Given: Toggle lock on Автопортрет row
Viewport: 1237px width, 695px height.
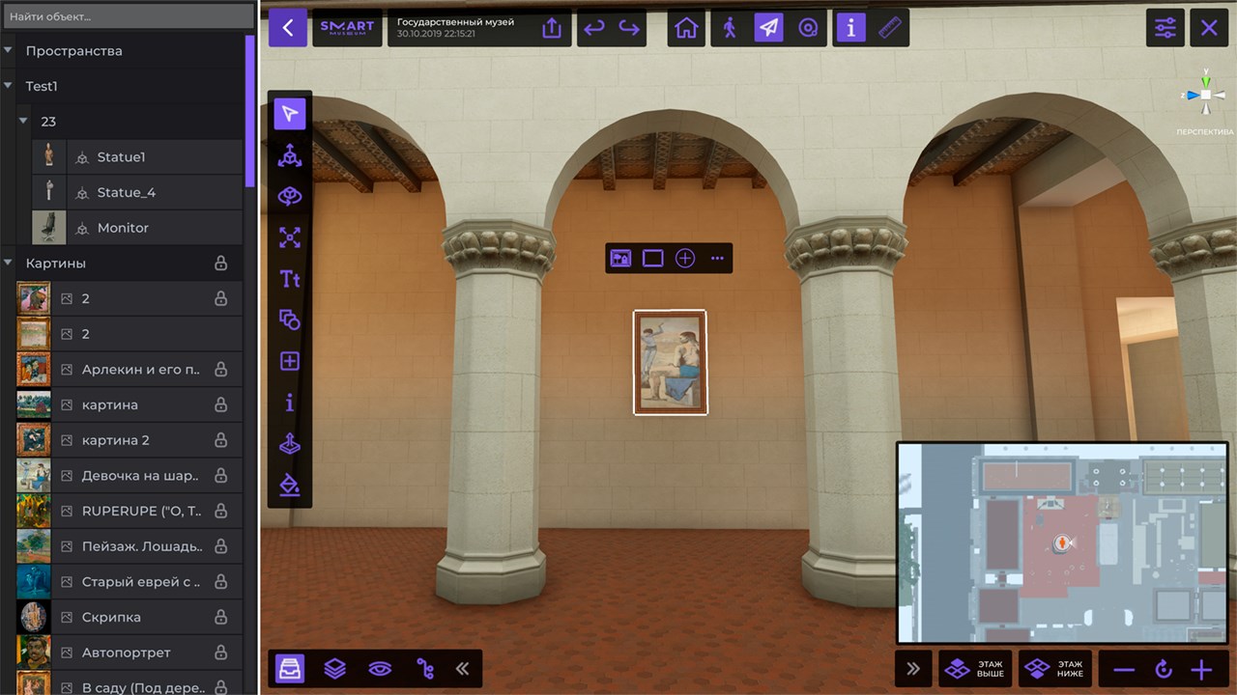Looking at the screenshot, I should pos(220,653).
